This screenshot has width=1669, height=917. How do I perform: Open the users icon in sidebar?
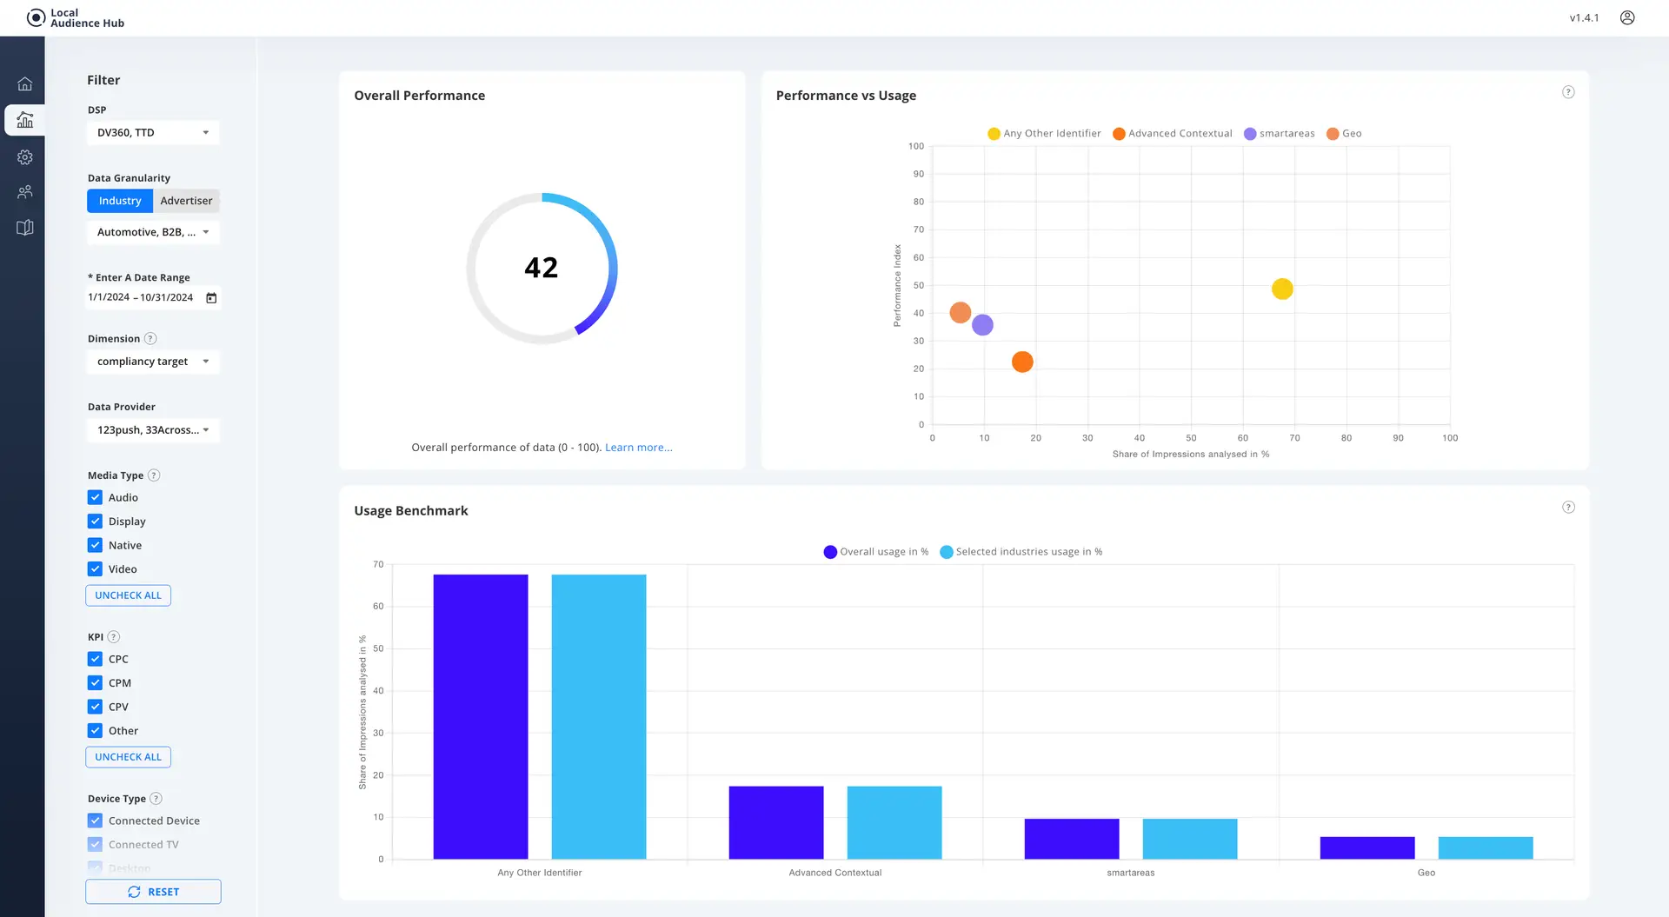tap(25, 192)
